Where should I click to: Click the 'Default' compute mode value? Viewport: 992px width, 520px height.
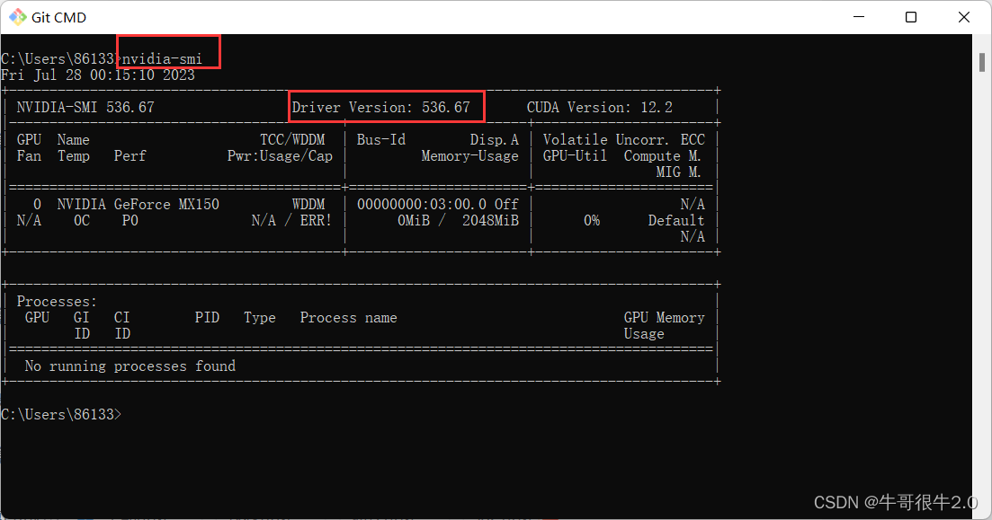tap(676, 221)
